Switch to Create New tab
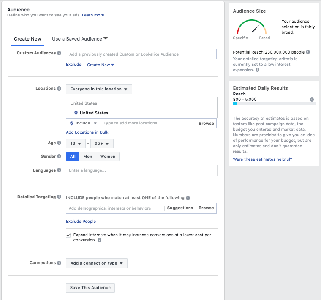The width and height of the screenshot is (321, 300). tap(27, 39)
